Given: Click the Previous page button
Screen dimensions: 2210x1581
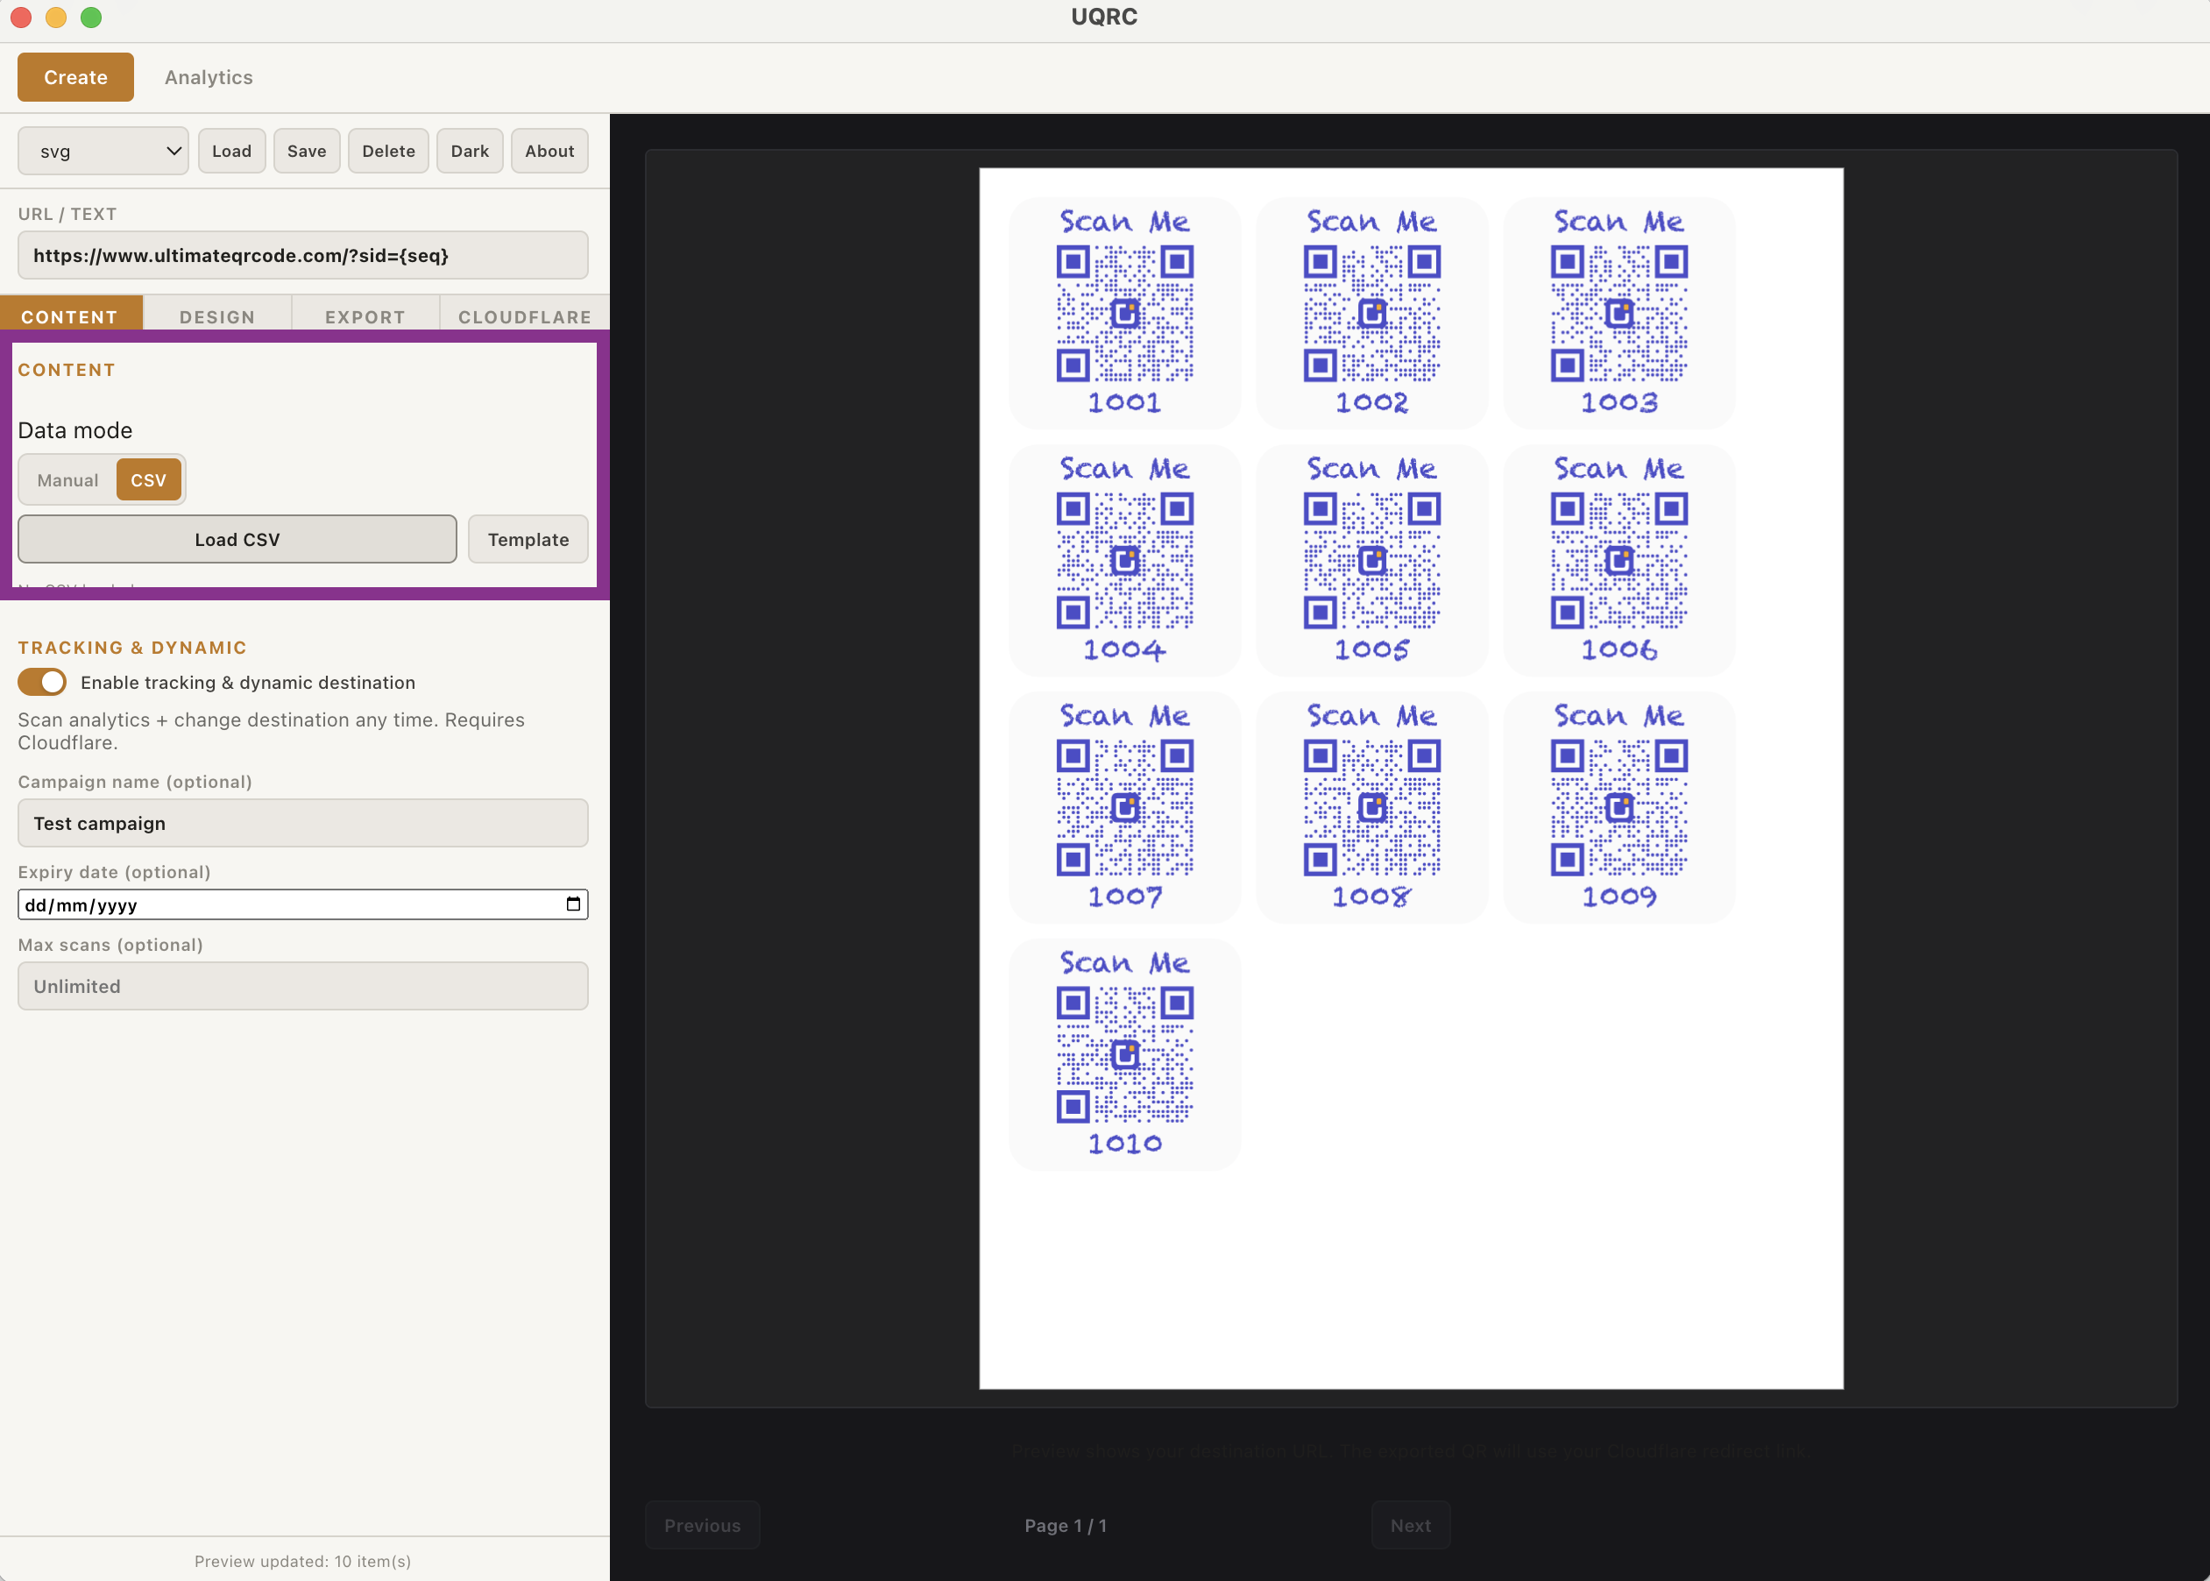Looking at the screenshot, I should pos(703,1526).
